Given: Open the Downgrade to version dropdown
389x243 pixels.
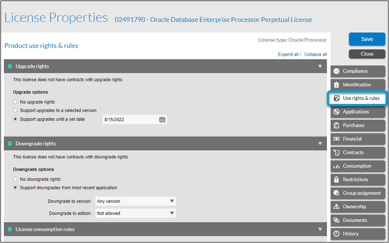Looking at the screenshot, I should pyautogui.click(x=135, y=201).
